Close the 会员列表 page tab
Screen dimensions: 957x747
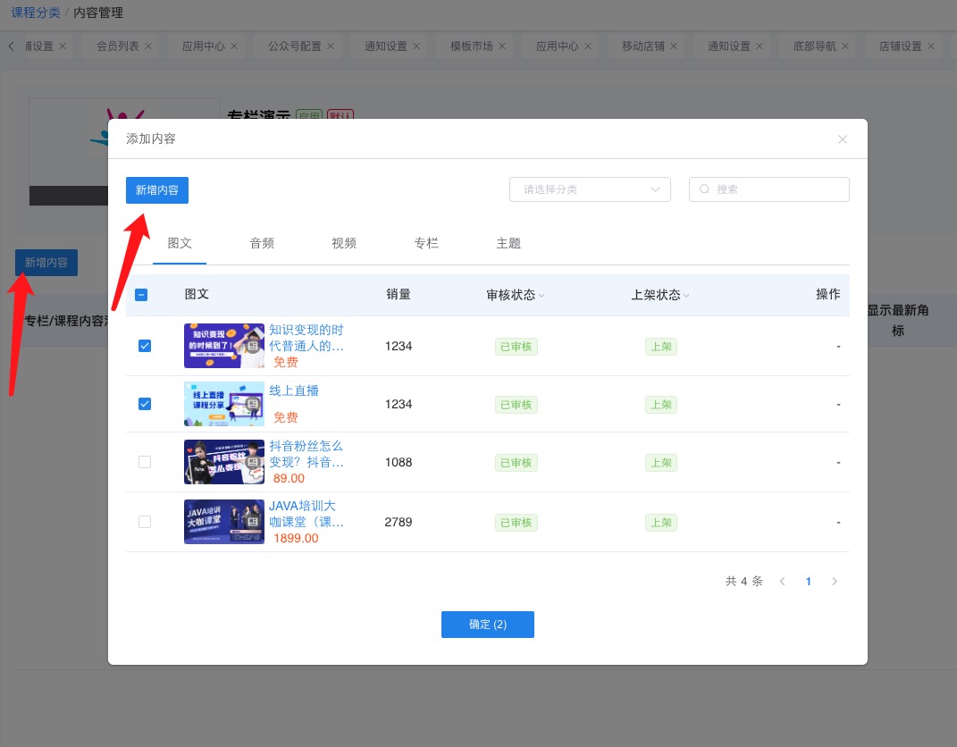(148, 46)
